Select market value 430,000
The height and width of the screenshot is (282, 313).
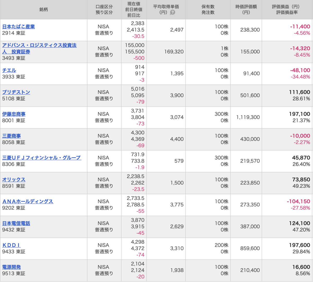(250, 139)
